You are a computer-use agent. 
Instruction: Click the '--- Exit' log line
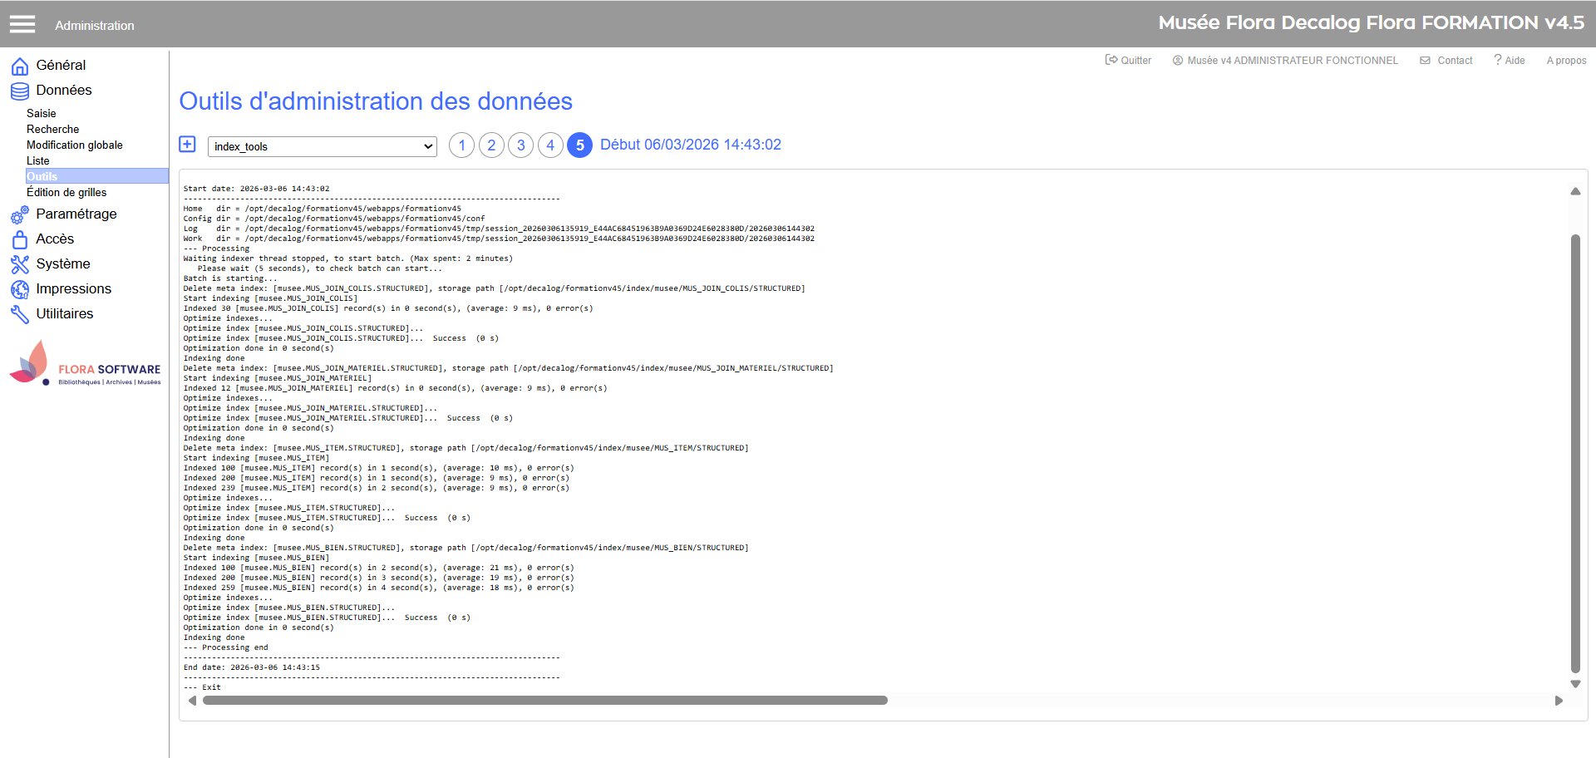click(x=202, y=687)
